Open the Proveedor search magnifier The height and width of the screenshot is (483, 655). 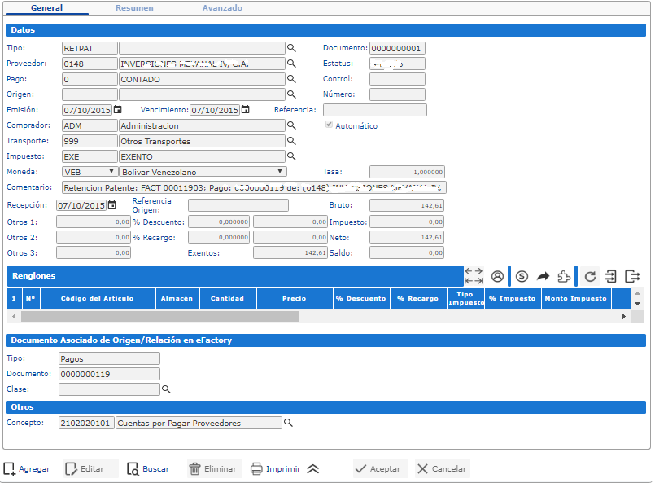[x=291, y=64]
